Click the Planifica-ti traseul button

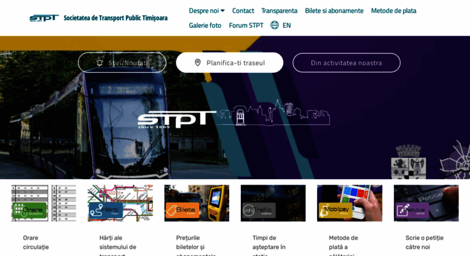coord(230,63)
